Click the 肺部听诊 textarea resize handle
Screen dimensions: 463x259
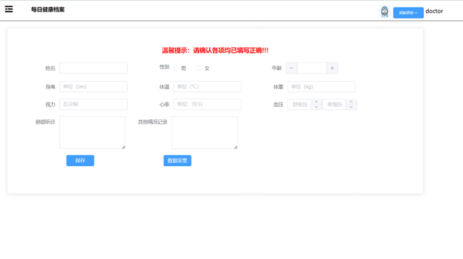(124, 147)
